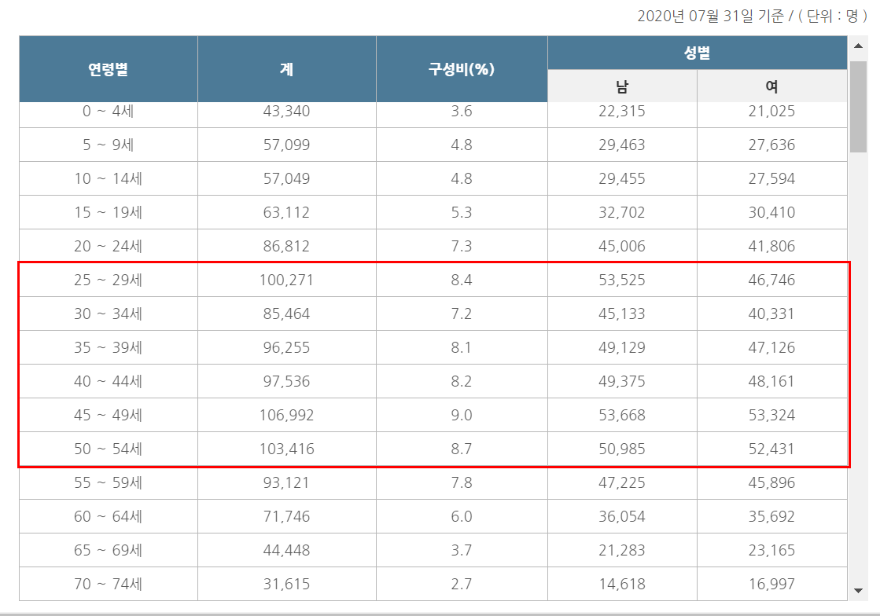Click total value 57,049
The height and width of the screenshot is (616, 880).
click(287, 178)
